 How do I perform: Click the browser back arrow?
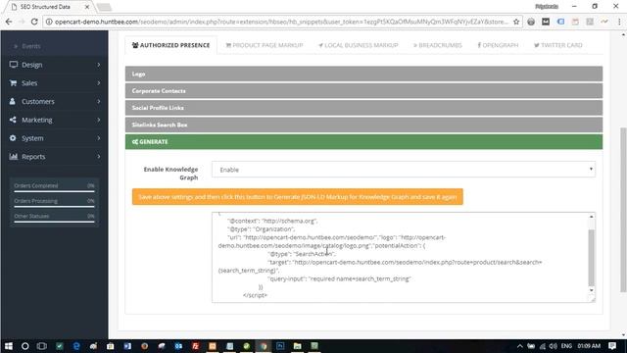[x=9, y=22]
